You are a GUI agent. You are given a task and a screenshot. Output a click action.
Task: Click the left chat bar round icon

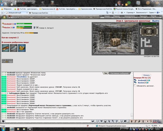tap(3, 121)
